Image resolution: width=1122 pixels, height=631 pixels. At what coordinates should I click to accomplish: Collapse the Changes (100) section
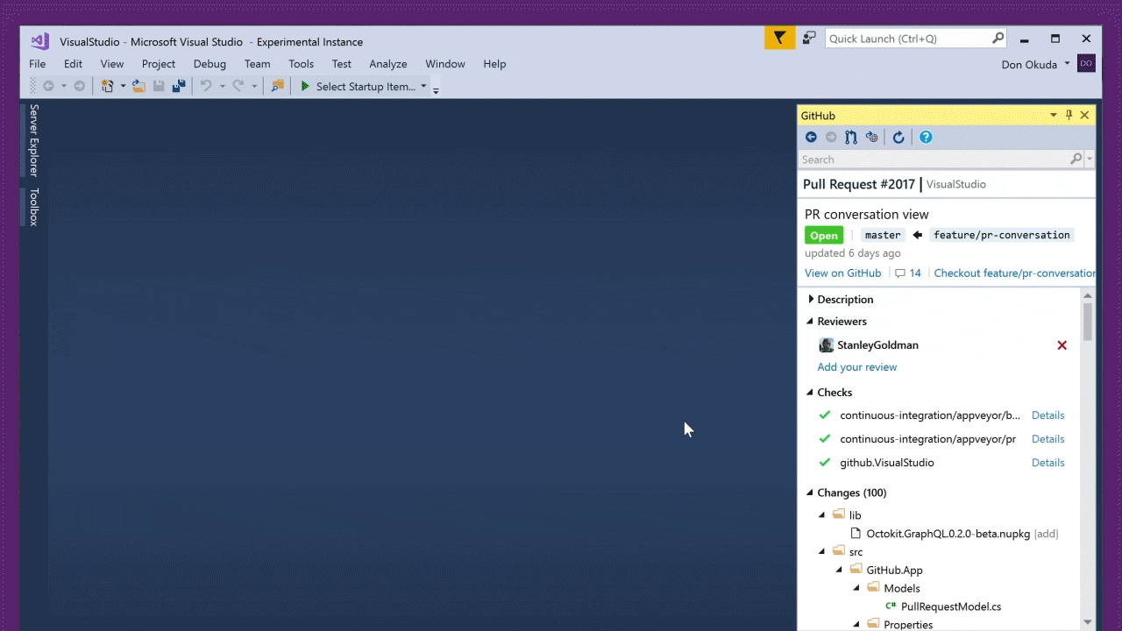pos(810,493)
